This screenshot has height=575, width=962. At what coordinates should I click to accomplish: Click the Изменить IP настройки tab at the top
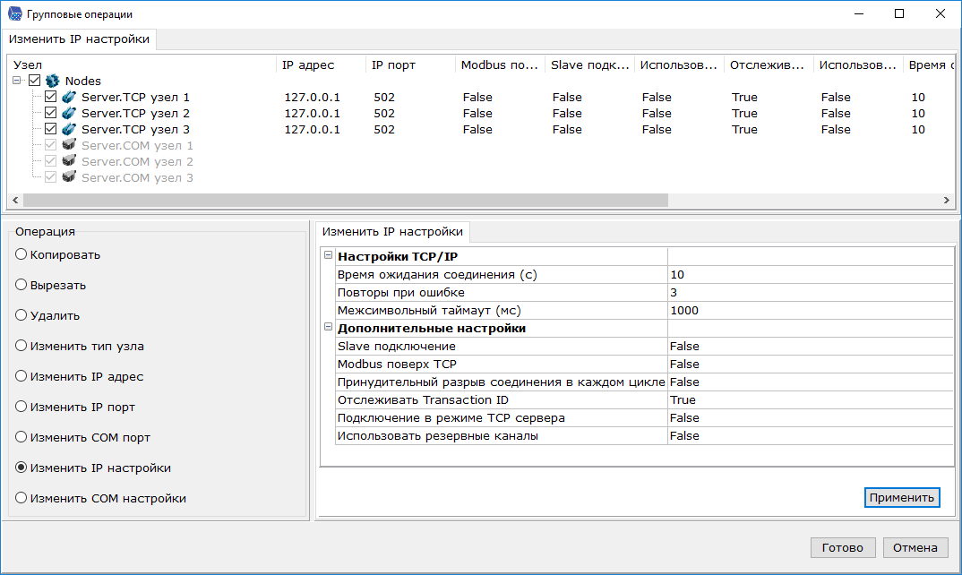point(79,39)
